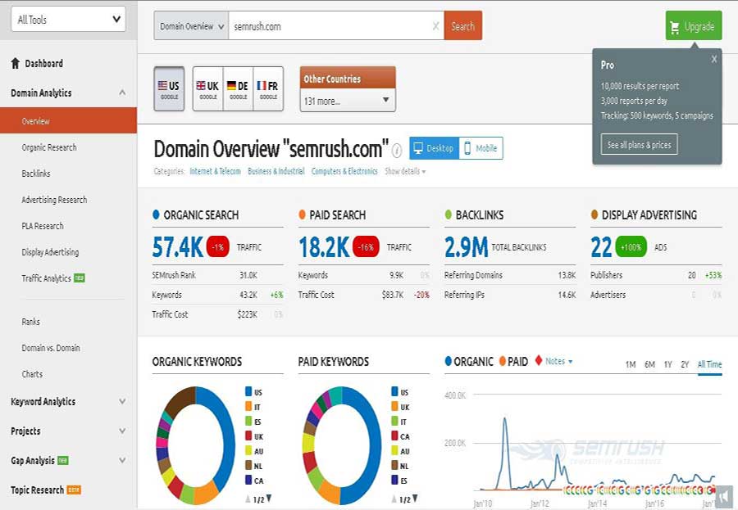Open the Dashboard home icon
This screenshot has height=510, width=738.
pos(15,64)
